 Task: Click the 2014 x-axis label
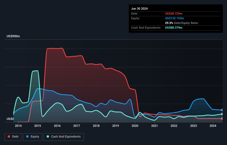point(18,126)
